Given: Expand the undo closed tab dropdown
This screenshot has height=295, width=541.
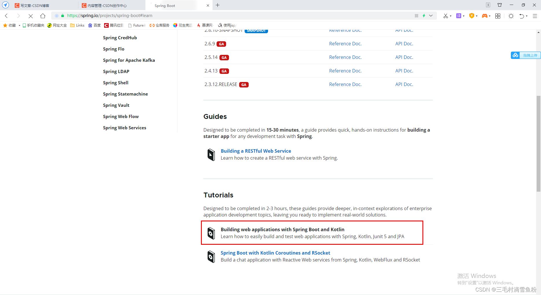Looking at the screenshot, I should 527,16.
